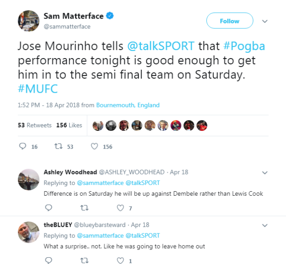Image resolution: width=286 pixels, height=264 pixels.
Task: Open more options chevron on main tweet
Action: [x=265, y=21]
